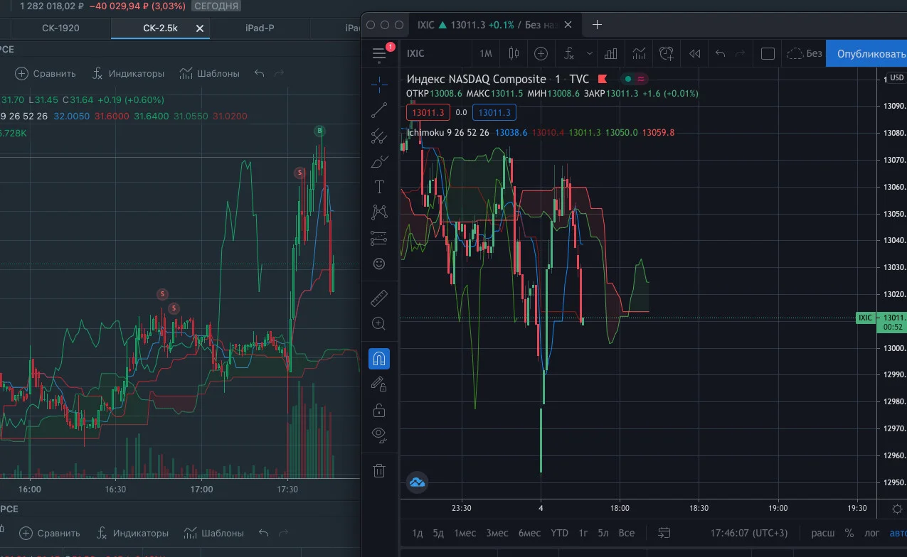The width and height of the screenshot is (907, 557).
Task: Click upper Шаблоны in background chart
Action: pyautogui.click(x=210, y=73)
